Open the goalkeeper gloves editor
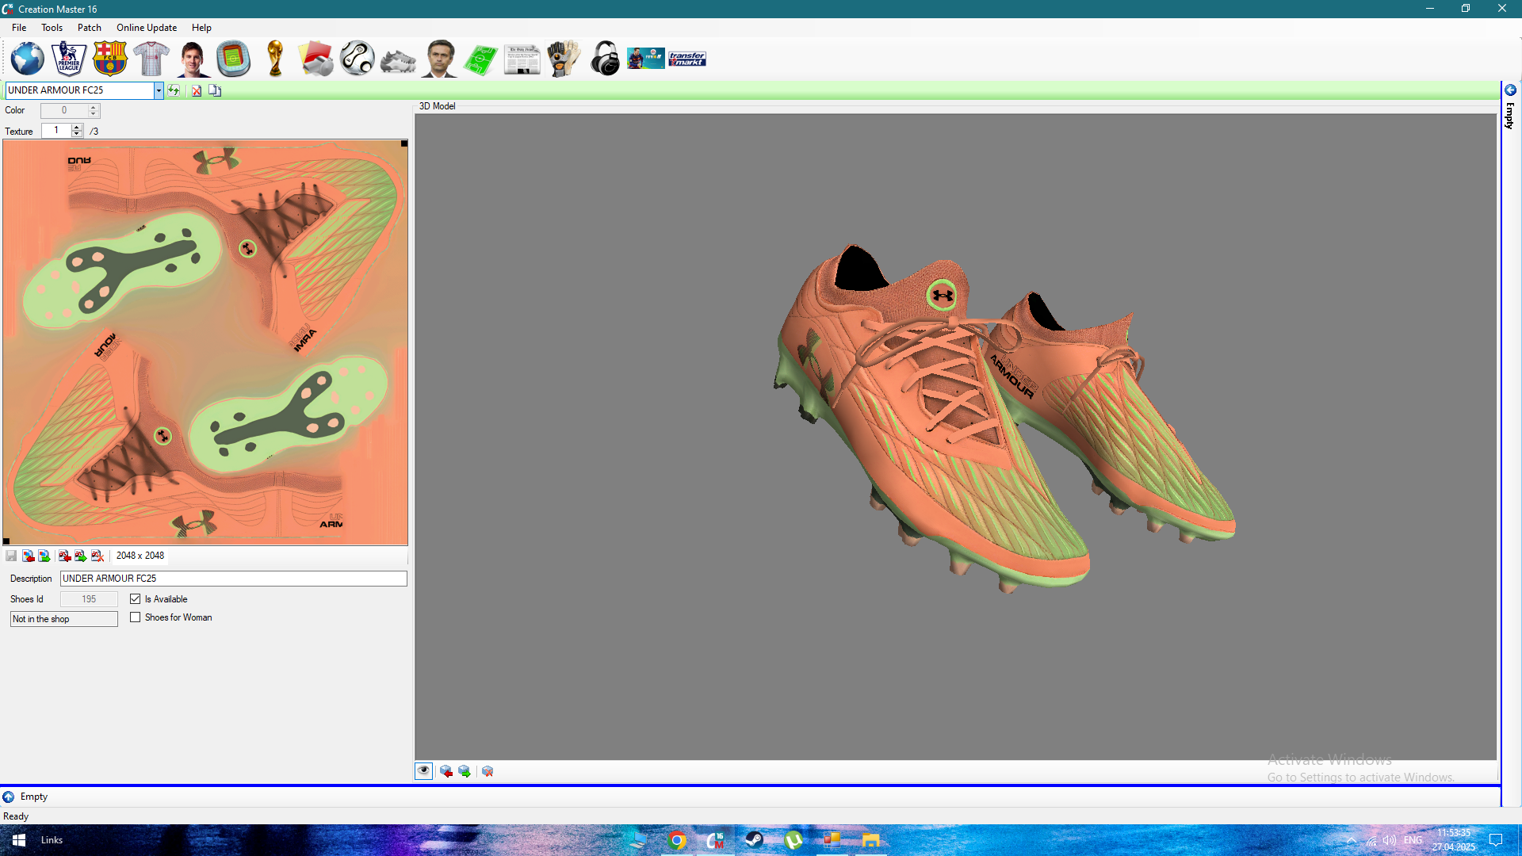 click(564, 59)
